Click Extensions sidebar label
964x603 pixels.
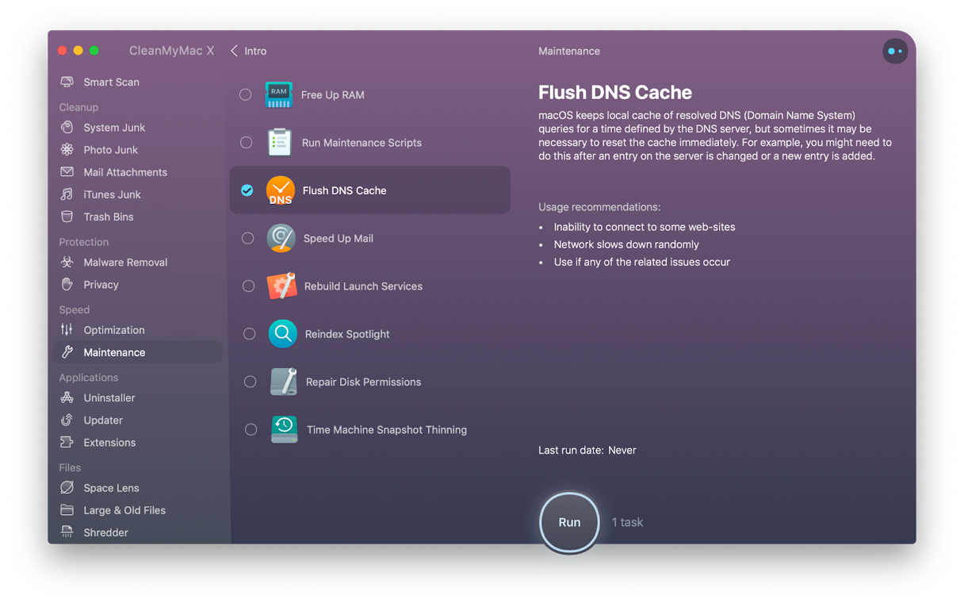click(109, 442)
